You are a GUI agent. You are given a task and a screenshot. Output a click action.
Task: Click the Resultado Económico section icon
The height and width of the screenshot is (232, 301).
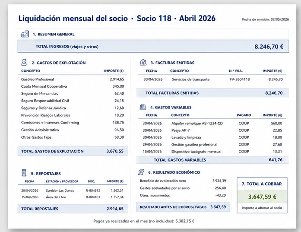click(141, 172)
